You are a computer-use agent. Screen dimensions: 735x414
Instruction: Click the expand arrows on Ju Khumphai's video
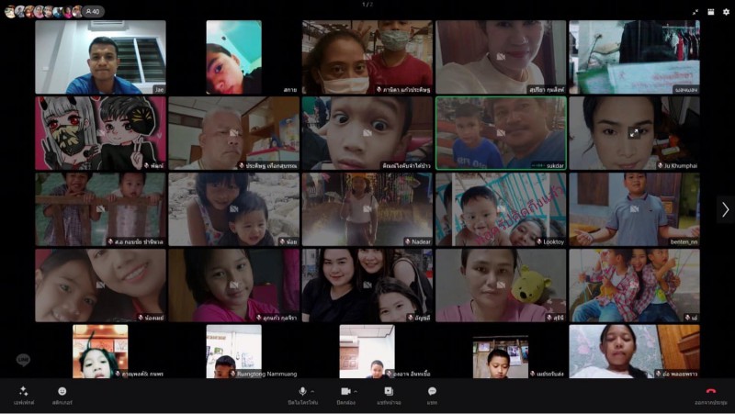[x=633, y=133]
